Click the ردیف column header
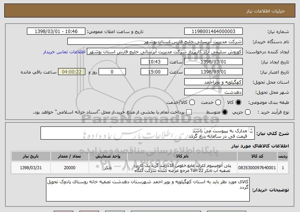 (x=283, y=156)
